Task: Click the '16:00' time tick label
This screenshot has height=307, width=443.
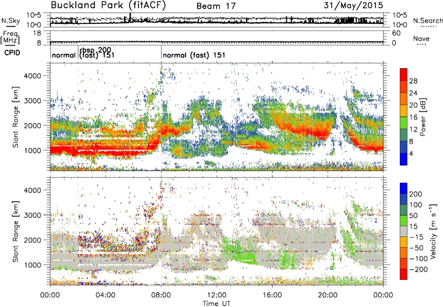Action: (x=272, y=295)
